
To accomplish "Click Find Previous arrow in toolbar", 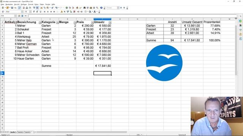I will tap(124, 8).
